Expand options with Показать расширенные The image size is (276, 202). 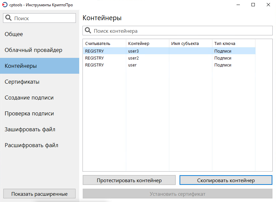[x=39, y=194]
